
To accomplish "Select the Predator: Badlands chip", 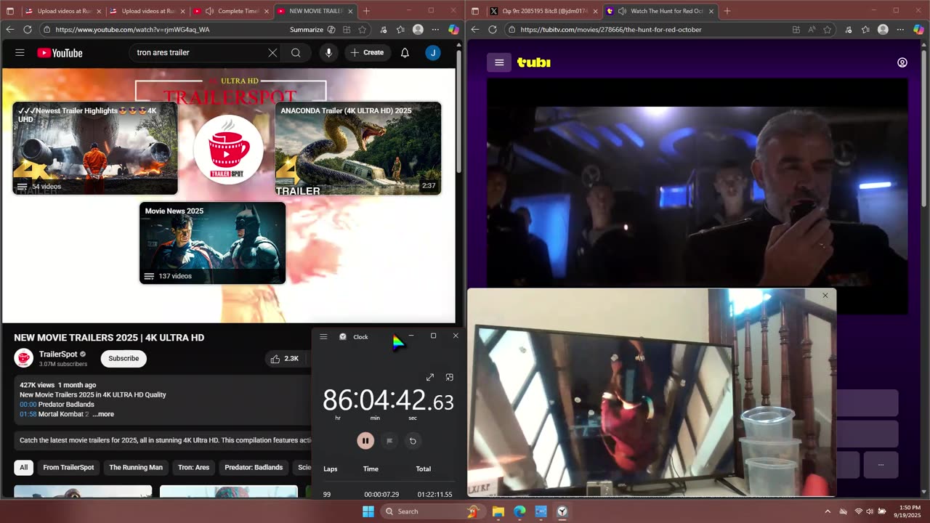I will coord(254,468).
